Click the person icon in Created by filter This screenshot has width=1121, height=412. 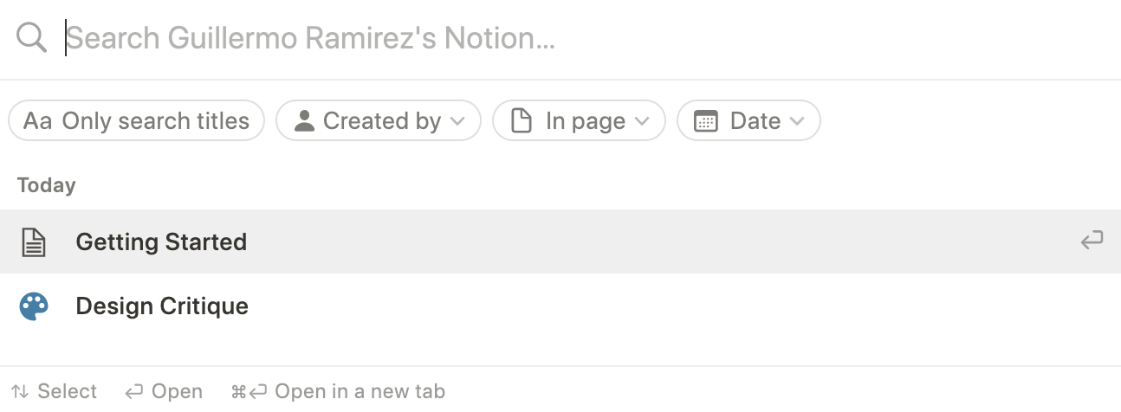coord(304,121)
